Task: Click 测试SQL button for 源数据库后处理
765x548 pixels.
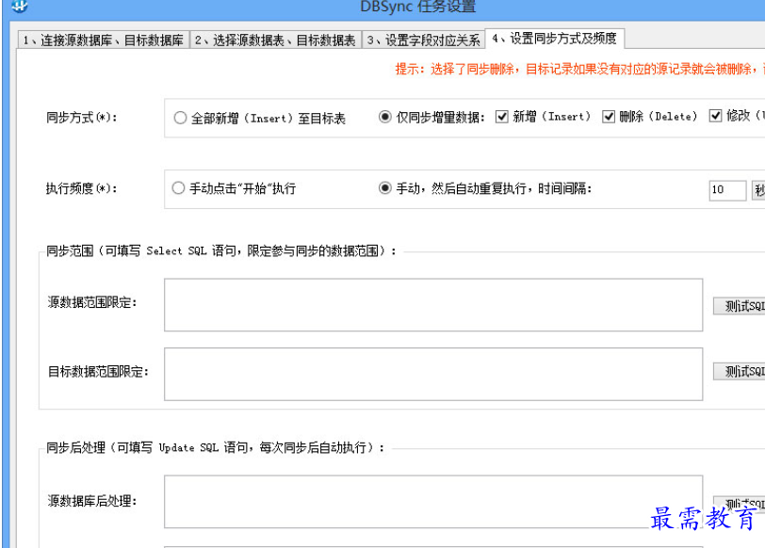Action: (740, 504)
